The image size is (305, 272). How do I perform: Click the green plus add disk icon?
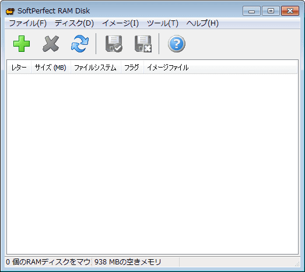point(22,44)
